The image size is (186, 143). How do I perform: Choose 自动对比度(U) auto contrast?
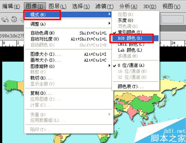68,39
